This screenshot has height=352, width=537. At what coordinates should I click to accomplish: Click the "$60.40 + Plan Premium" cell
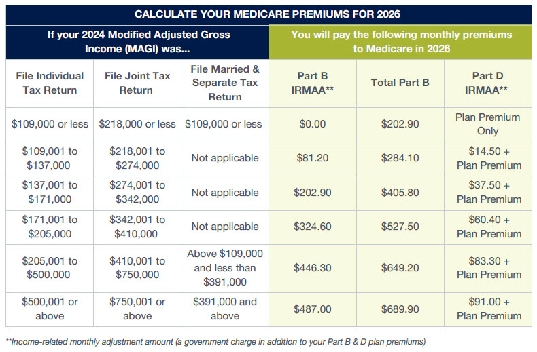[x=487, y=227]
